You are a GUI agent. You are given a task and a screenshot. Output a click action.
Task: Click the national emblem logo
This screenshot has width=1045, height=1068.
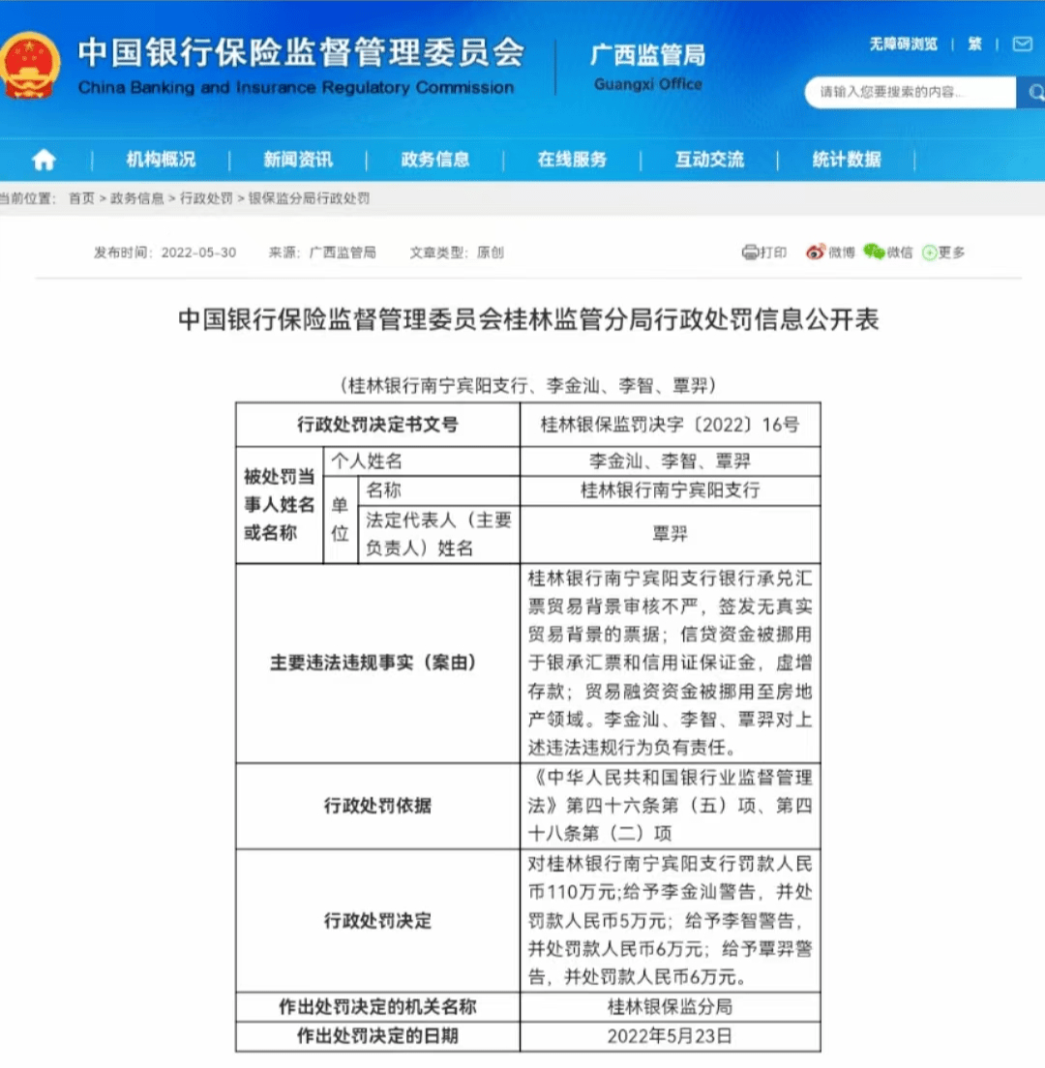[30, 66]
